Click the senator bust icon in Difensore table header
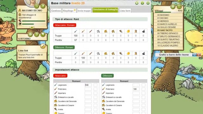This screenshot has height=114, width=203. (136, 54)
